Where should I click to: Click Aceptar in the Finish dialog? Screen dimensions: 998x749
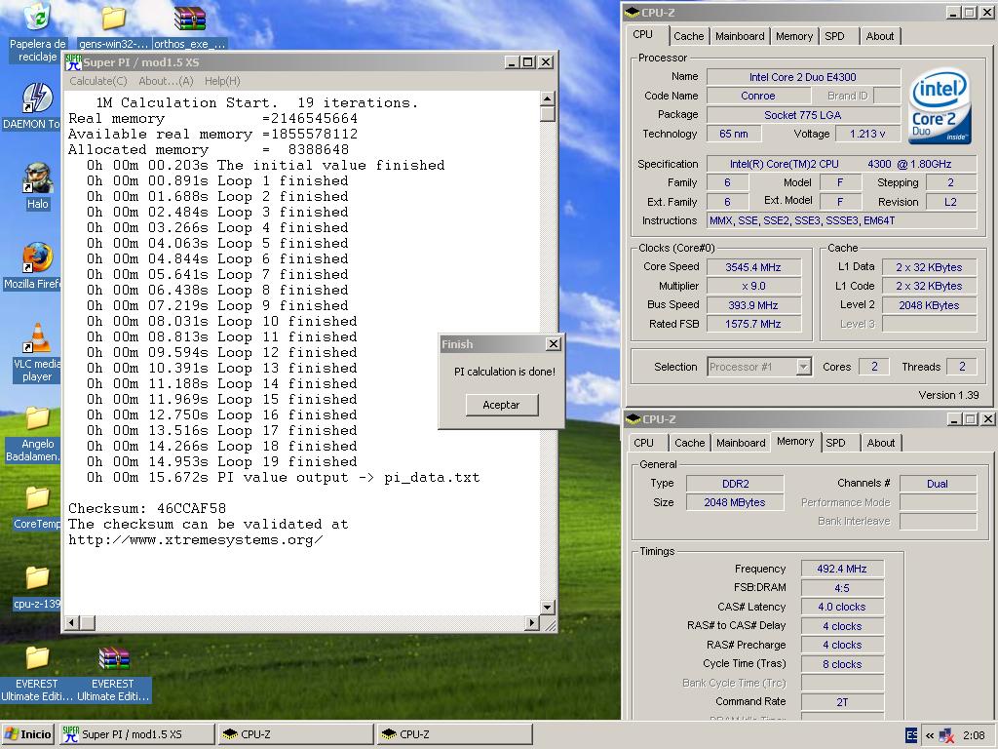502,405
